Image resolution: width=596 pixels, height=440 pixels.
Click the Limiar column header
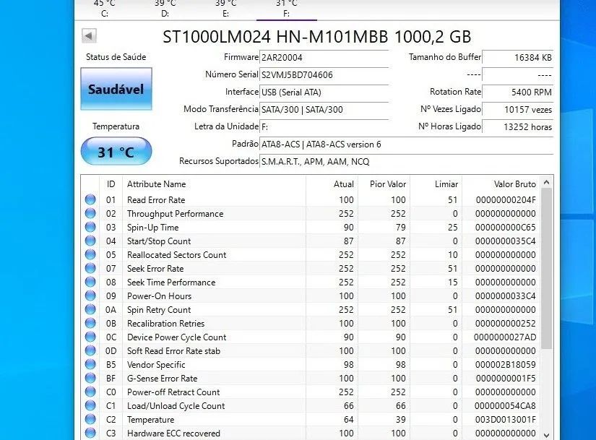(x=436, y=184)
